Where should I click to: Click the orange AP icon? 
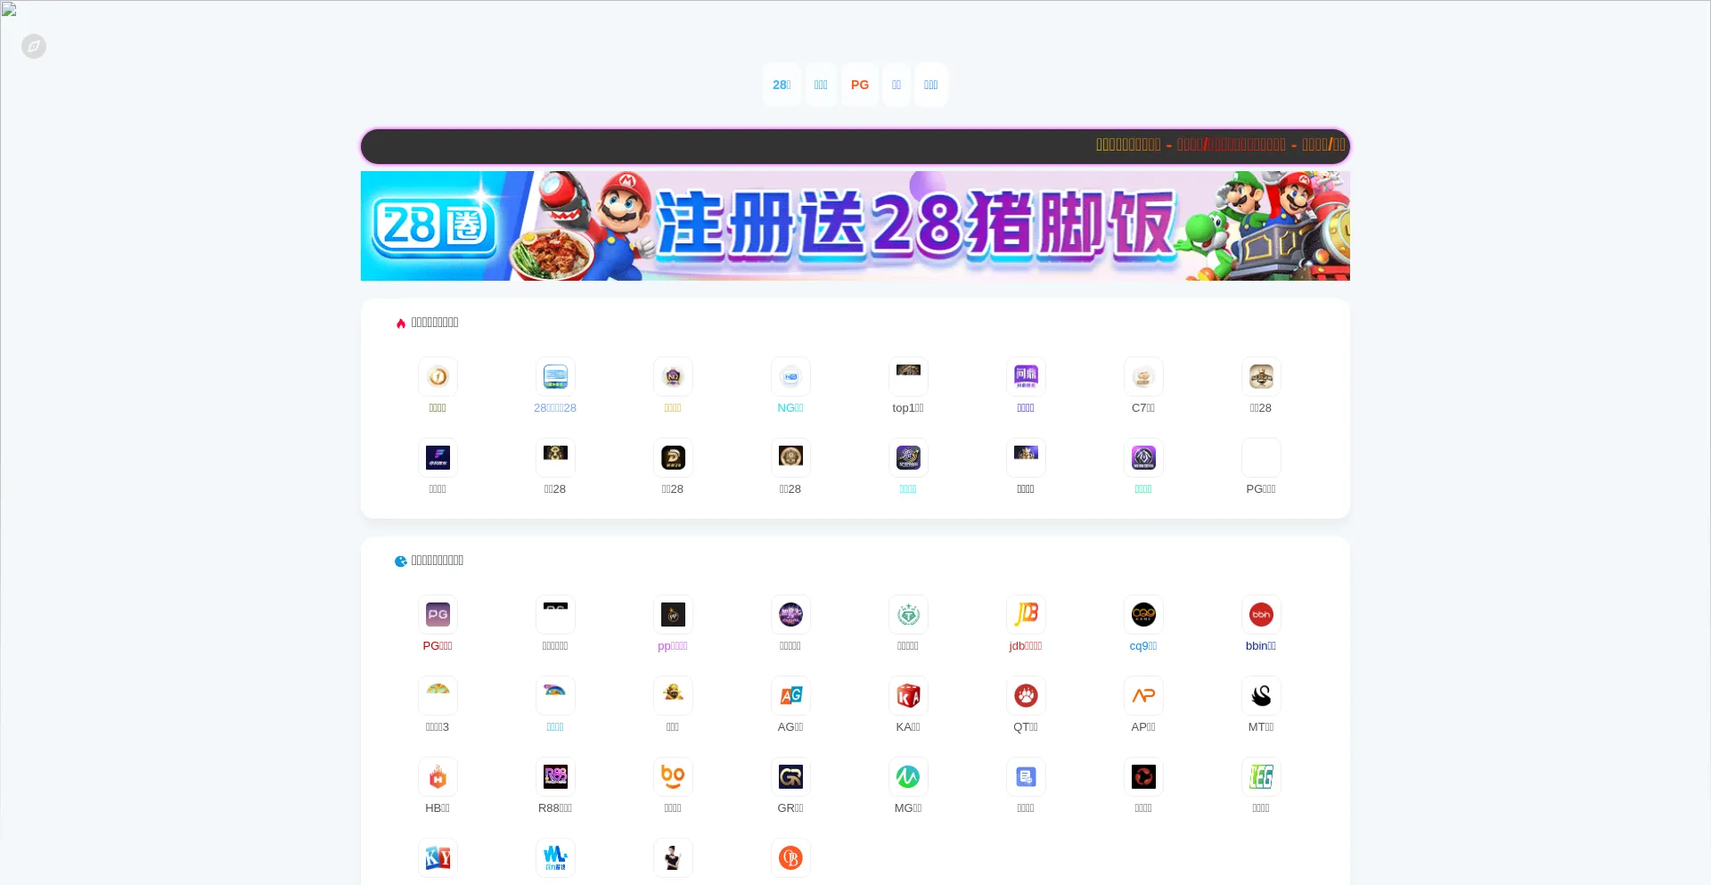tap(1143, 695)
